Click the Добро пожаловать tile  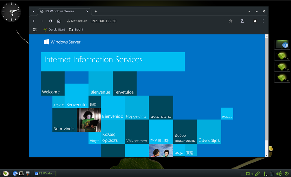[185, 132]
